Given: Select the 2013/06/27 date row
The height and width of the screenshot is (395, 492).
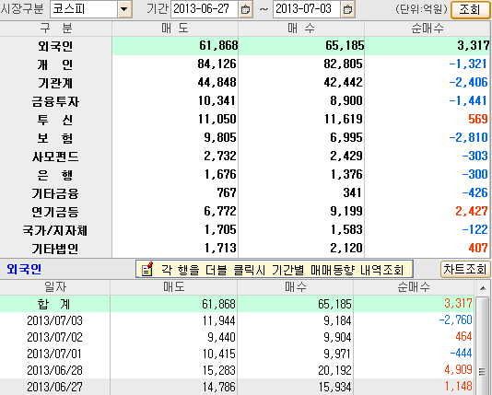Looking at the screenshot, I should coord(238,387).
